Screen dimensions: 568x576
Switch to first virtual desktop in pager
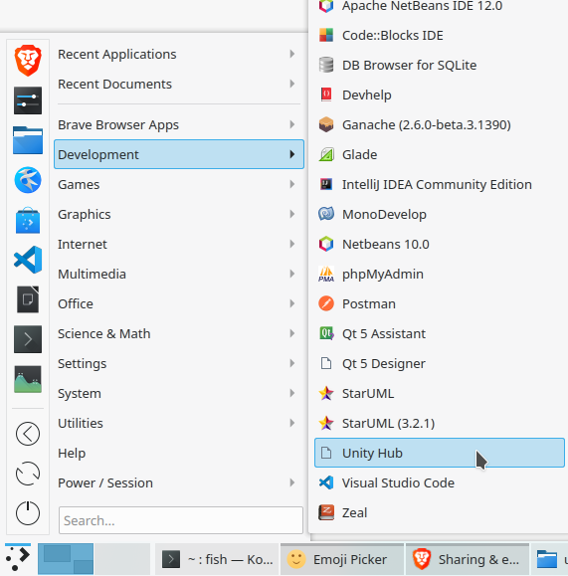click(66, 559)
